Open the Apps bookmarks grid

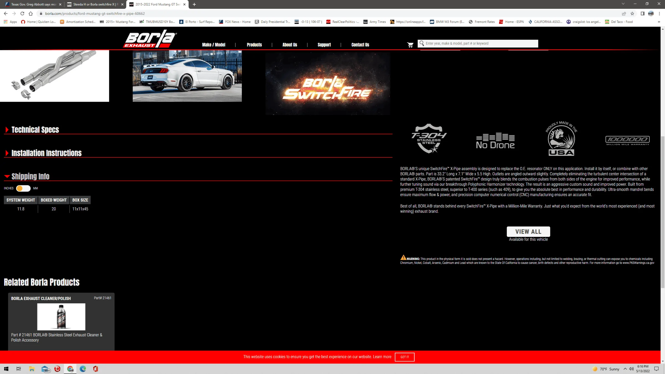click(10, 22)
